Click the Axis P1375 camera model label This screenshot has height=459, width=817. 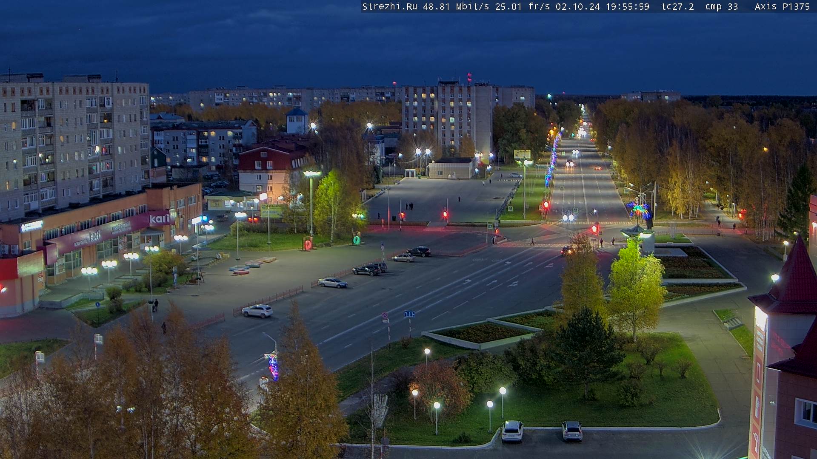pos(782,6)
